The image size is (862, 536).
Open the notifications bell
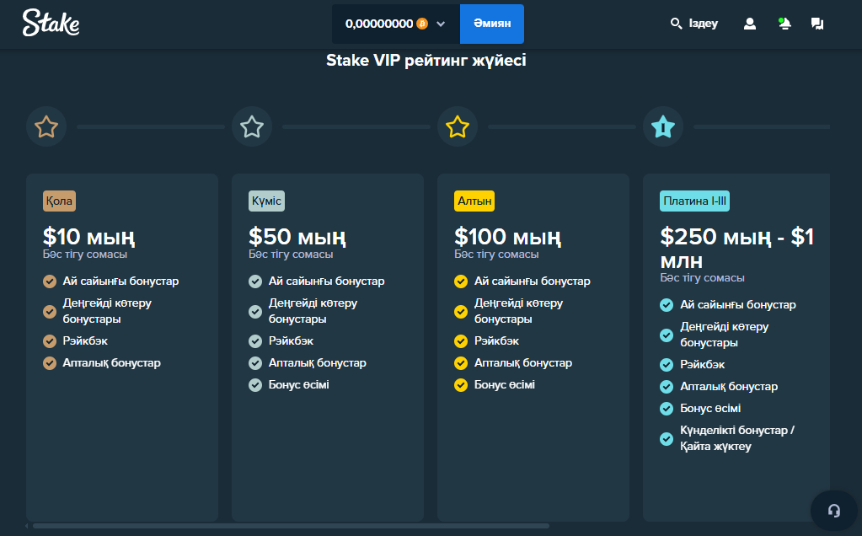tap(784, 24)
